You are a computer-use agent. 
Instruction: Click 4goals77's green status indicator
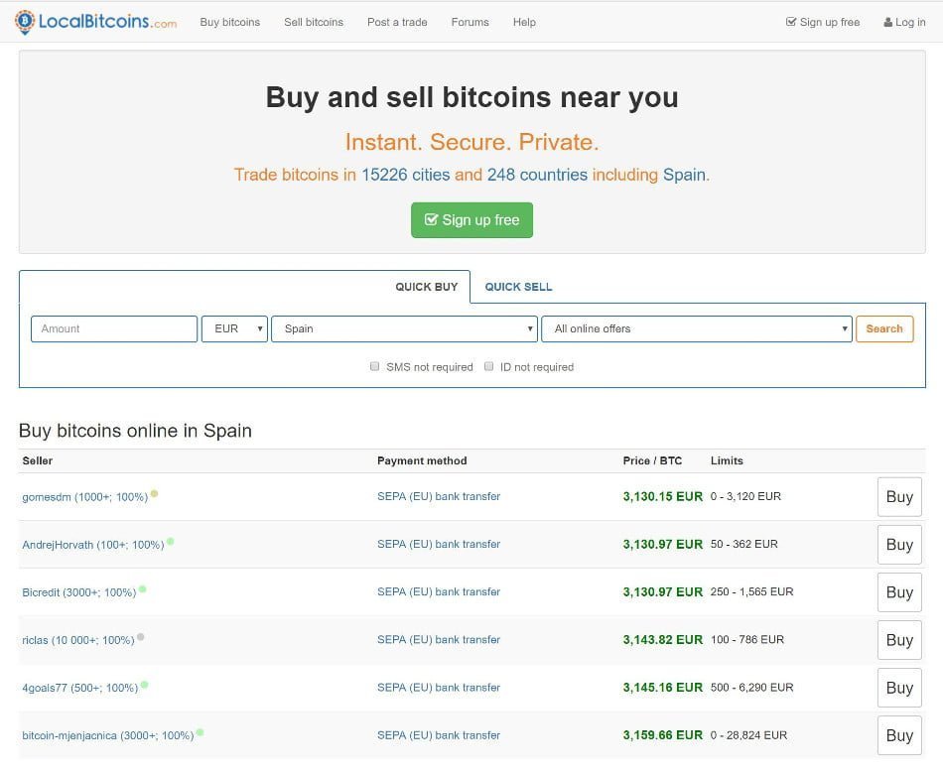tap(144, 685)
